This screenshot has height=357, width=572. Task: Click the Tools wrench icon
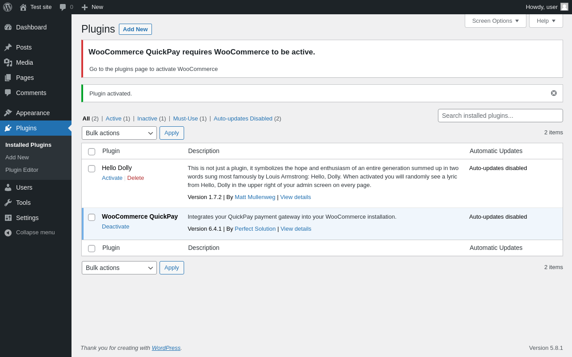tap(8, 203)
